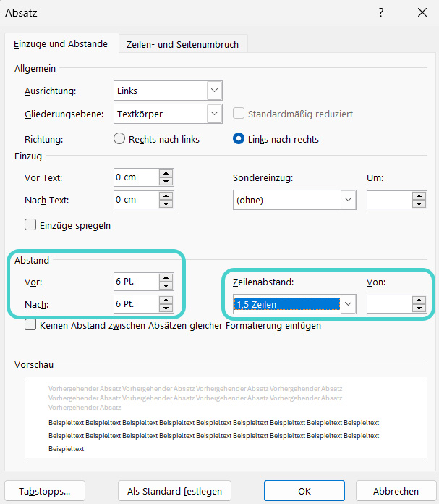The height and width of the screenshot is (504, 439).
Task: Open the Gliederungsebene dropdown
Action: [215, 114]
